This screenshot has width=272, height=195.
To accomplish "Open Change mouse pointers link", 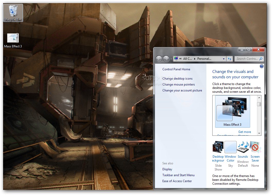I will click(x=179, y=84).
